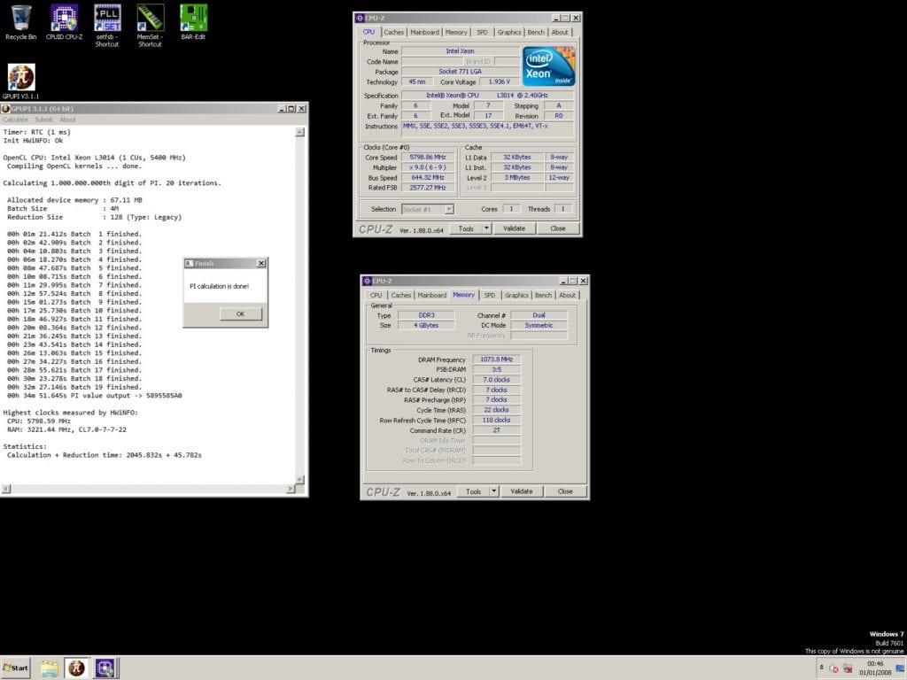
Task: Click the Rated FSB 2577.27 MHz value
Action: point(428,188)
